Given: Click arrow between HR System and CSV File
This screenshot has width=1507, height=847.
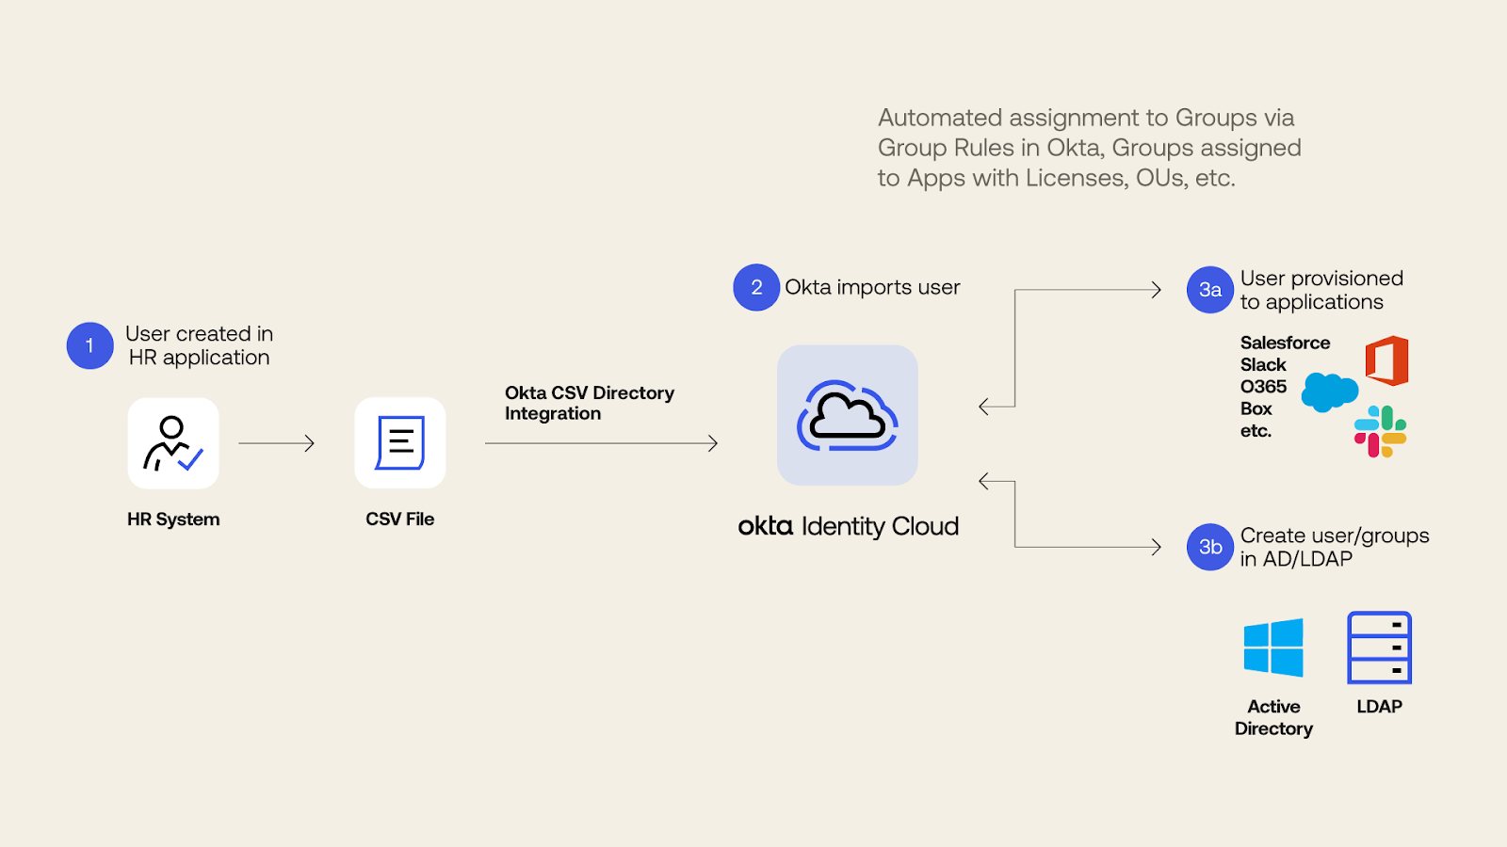Looking at the screenshot, I should coord(276,443).
